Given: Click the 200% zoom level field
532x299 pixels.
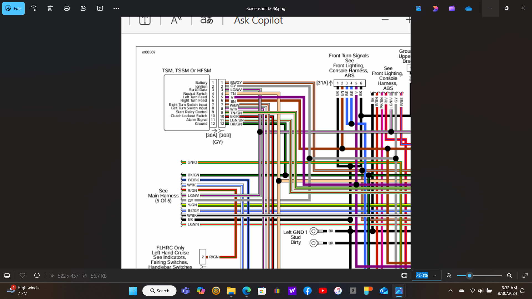Looking at the screenshot, I should [x=422, y=275].
